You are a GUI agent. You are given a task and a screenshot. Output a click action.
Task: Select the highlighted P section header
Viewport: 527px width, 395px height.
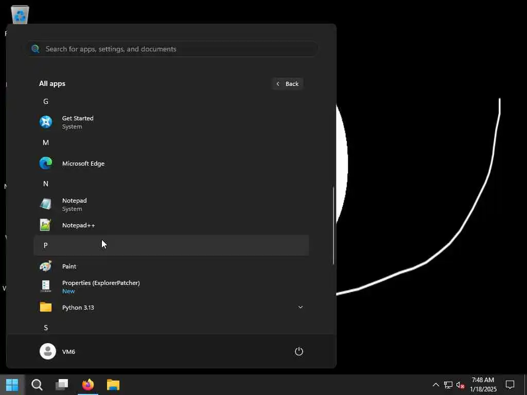171,245
